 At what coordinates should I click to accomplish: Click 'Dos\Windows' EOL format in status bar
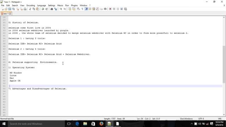pyautogui.click(x=186, y=119)
